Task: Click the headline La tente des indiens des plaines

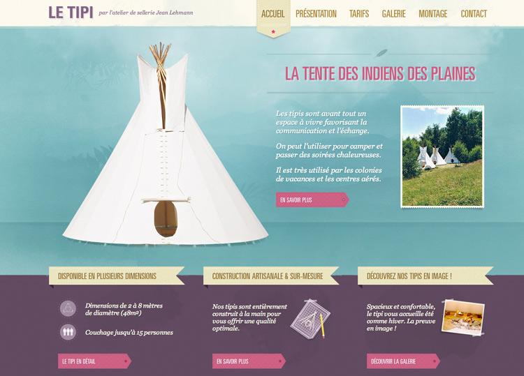Action: click(x=380, y=73)
